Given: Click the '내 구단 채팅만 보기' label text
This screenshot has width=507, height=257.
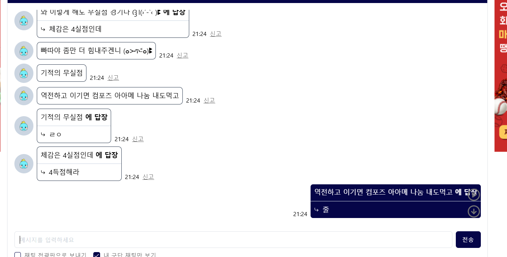Looking at the screenshot, I should coord(130,255).
